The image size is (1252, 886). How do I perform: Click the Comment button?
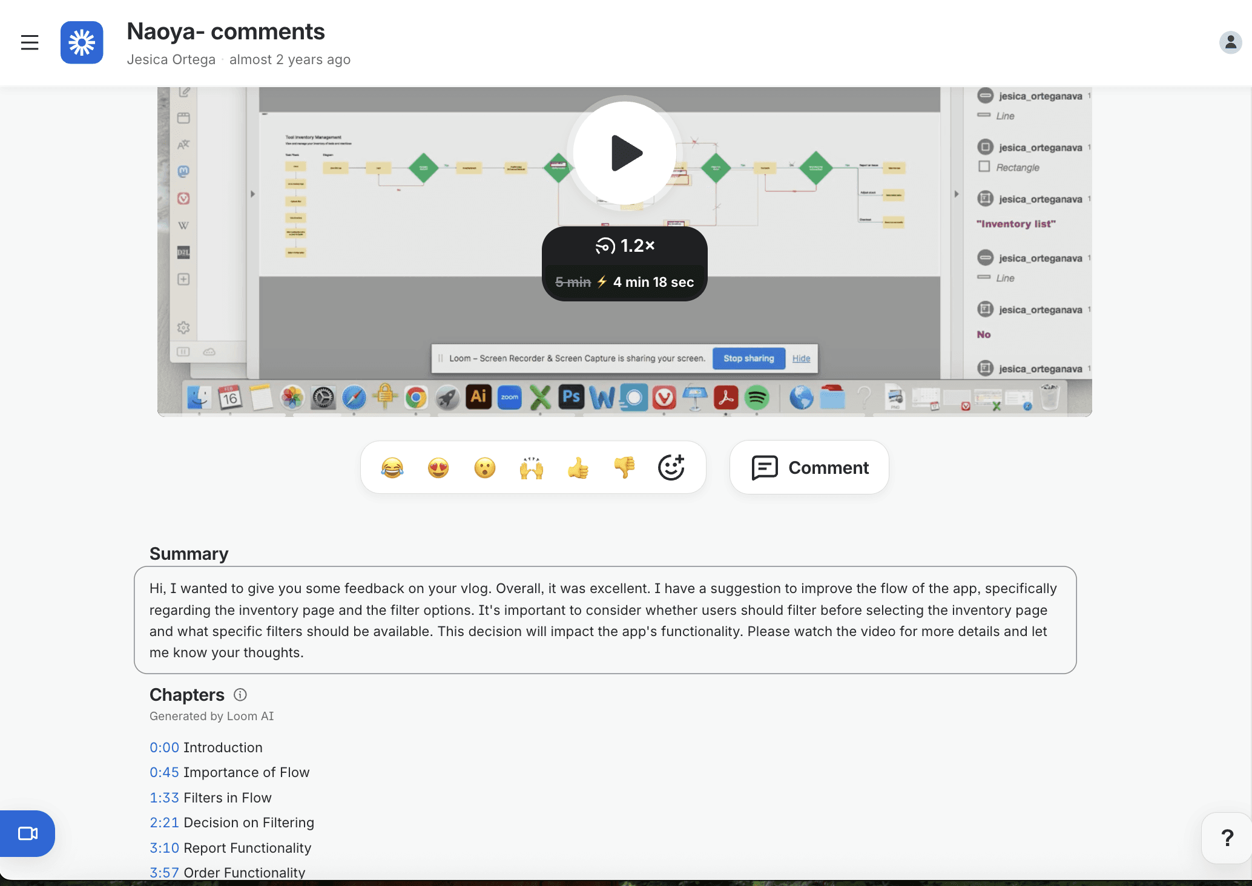809,468
